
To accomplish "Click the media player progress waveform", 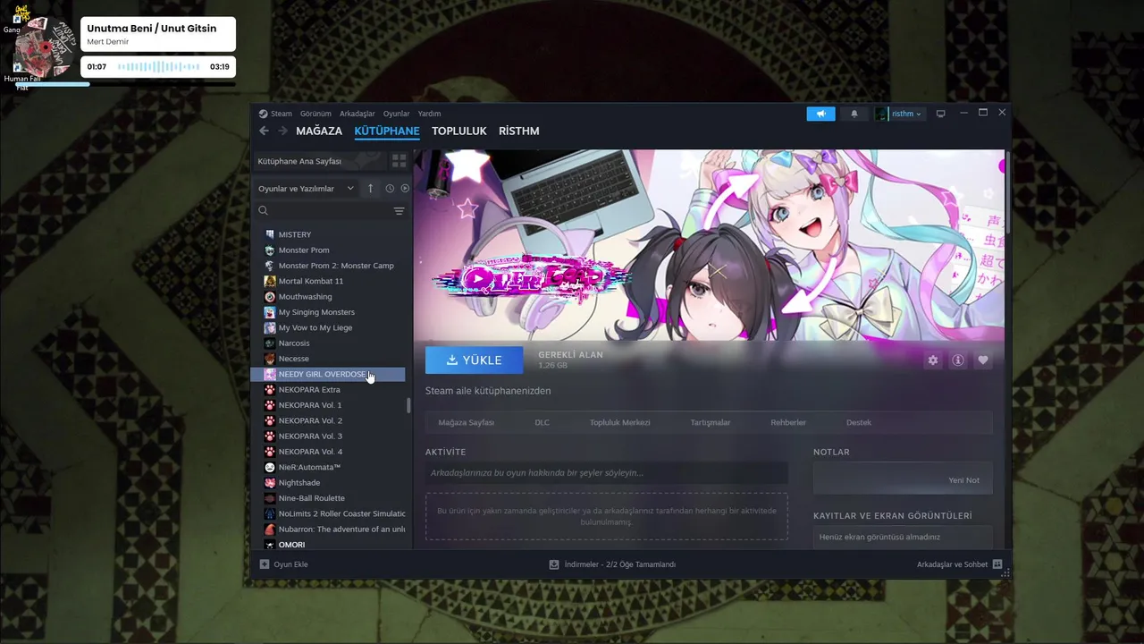I will pyautogui.click(x=159, y=67).
